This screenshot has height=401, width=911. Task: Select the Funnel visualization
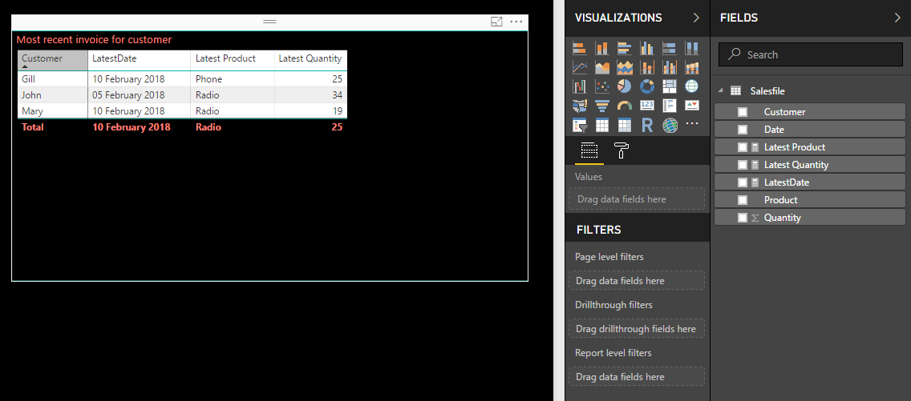(602, 106)
